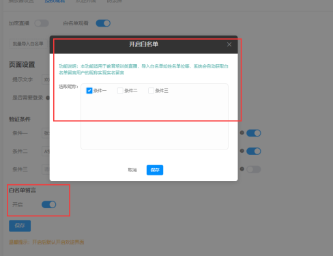Click help icon next to 条件二 toggle
The image size is (333, 256).
(x=242, y=151)
